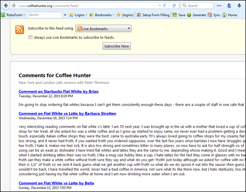This screenshot has height=192, width=246.
Task: Open Comment on Flat White vs Latte by Bella
Action: coord(56,183)
